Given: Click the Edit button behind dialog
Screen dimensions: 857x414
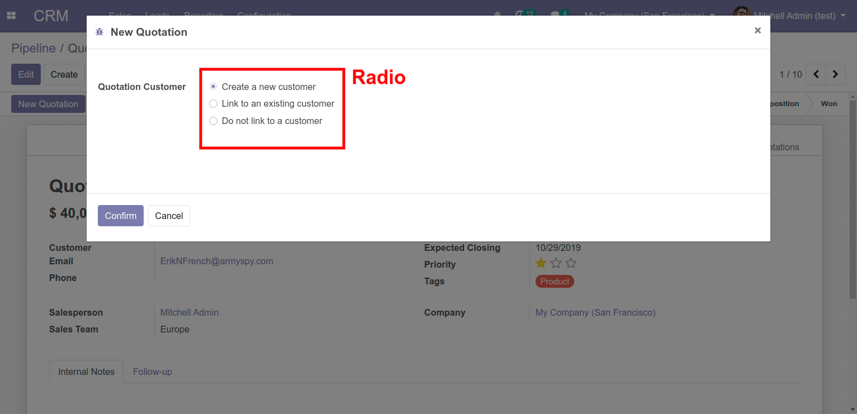Looking at the screenshot, I should [26, 74].
